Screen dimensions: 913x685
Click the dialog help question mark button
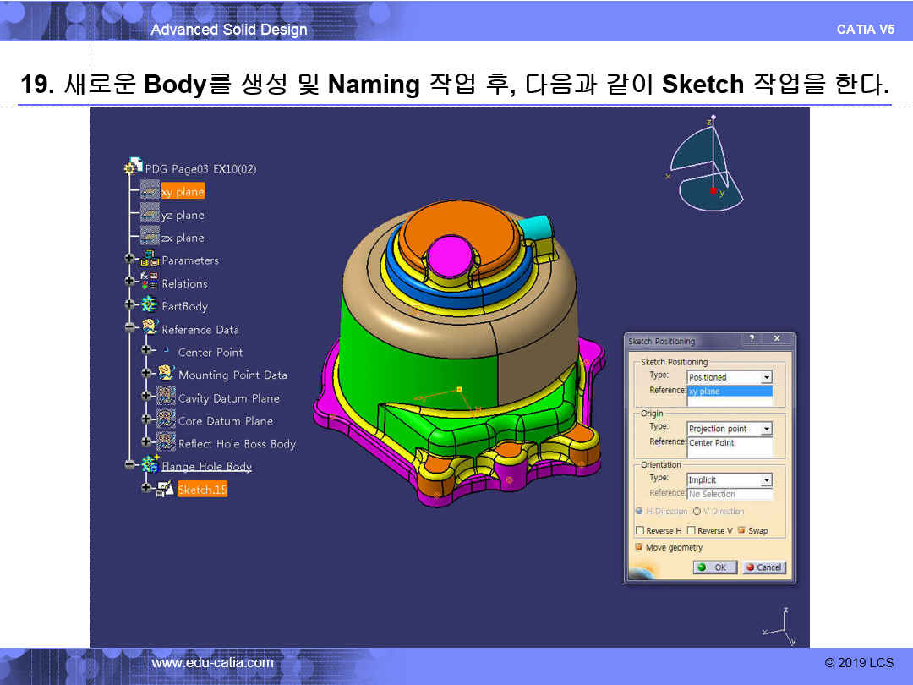coord(750,339)
